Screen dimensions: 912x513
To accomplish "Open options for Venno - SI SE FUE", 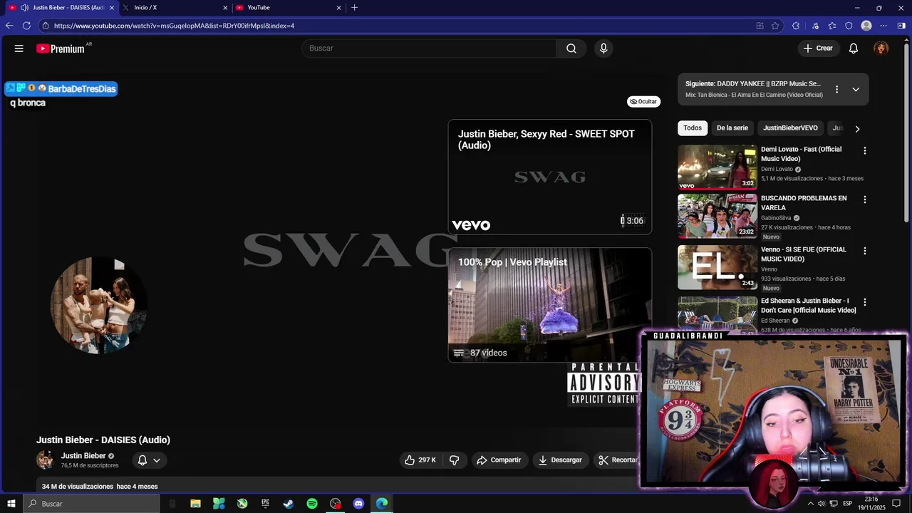I will point(865,251).
